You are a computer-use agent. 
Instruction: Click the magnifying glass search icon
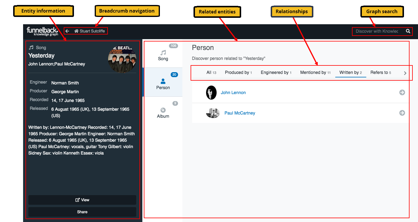coord(408,31)
